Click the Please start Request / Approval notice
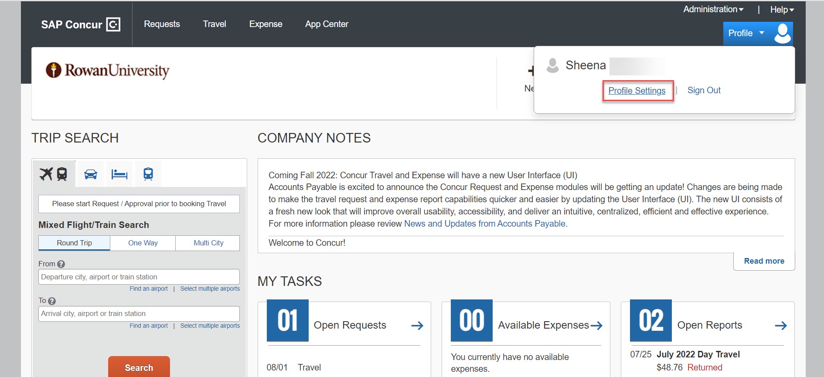The height and width of the screenshot is (377, 824). click(x=139, y=204)
